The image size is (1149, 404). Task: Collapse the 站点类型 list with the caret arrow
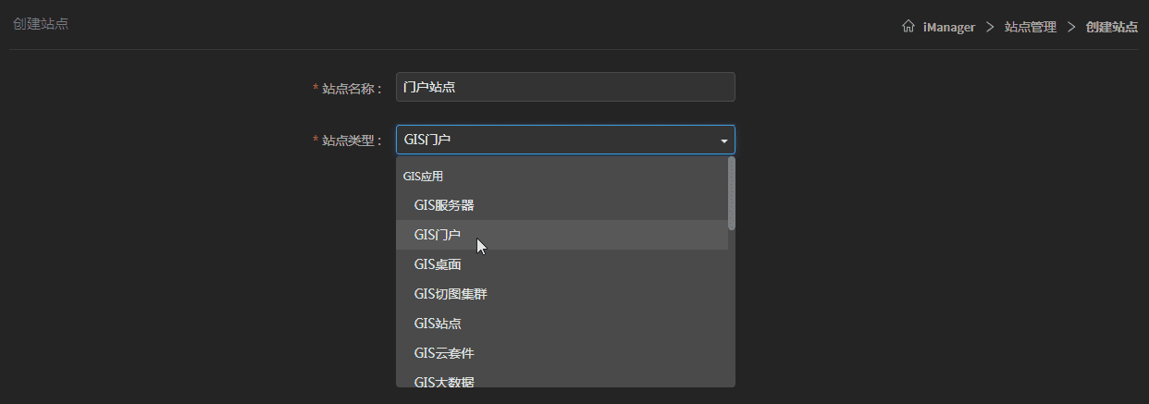coord(723,141)
